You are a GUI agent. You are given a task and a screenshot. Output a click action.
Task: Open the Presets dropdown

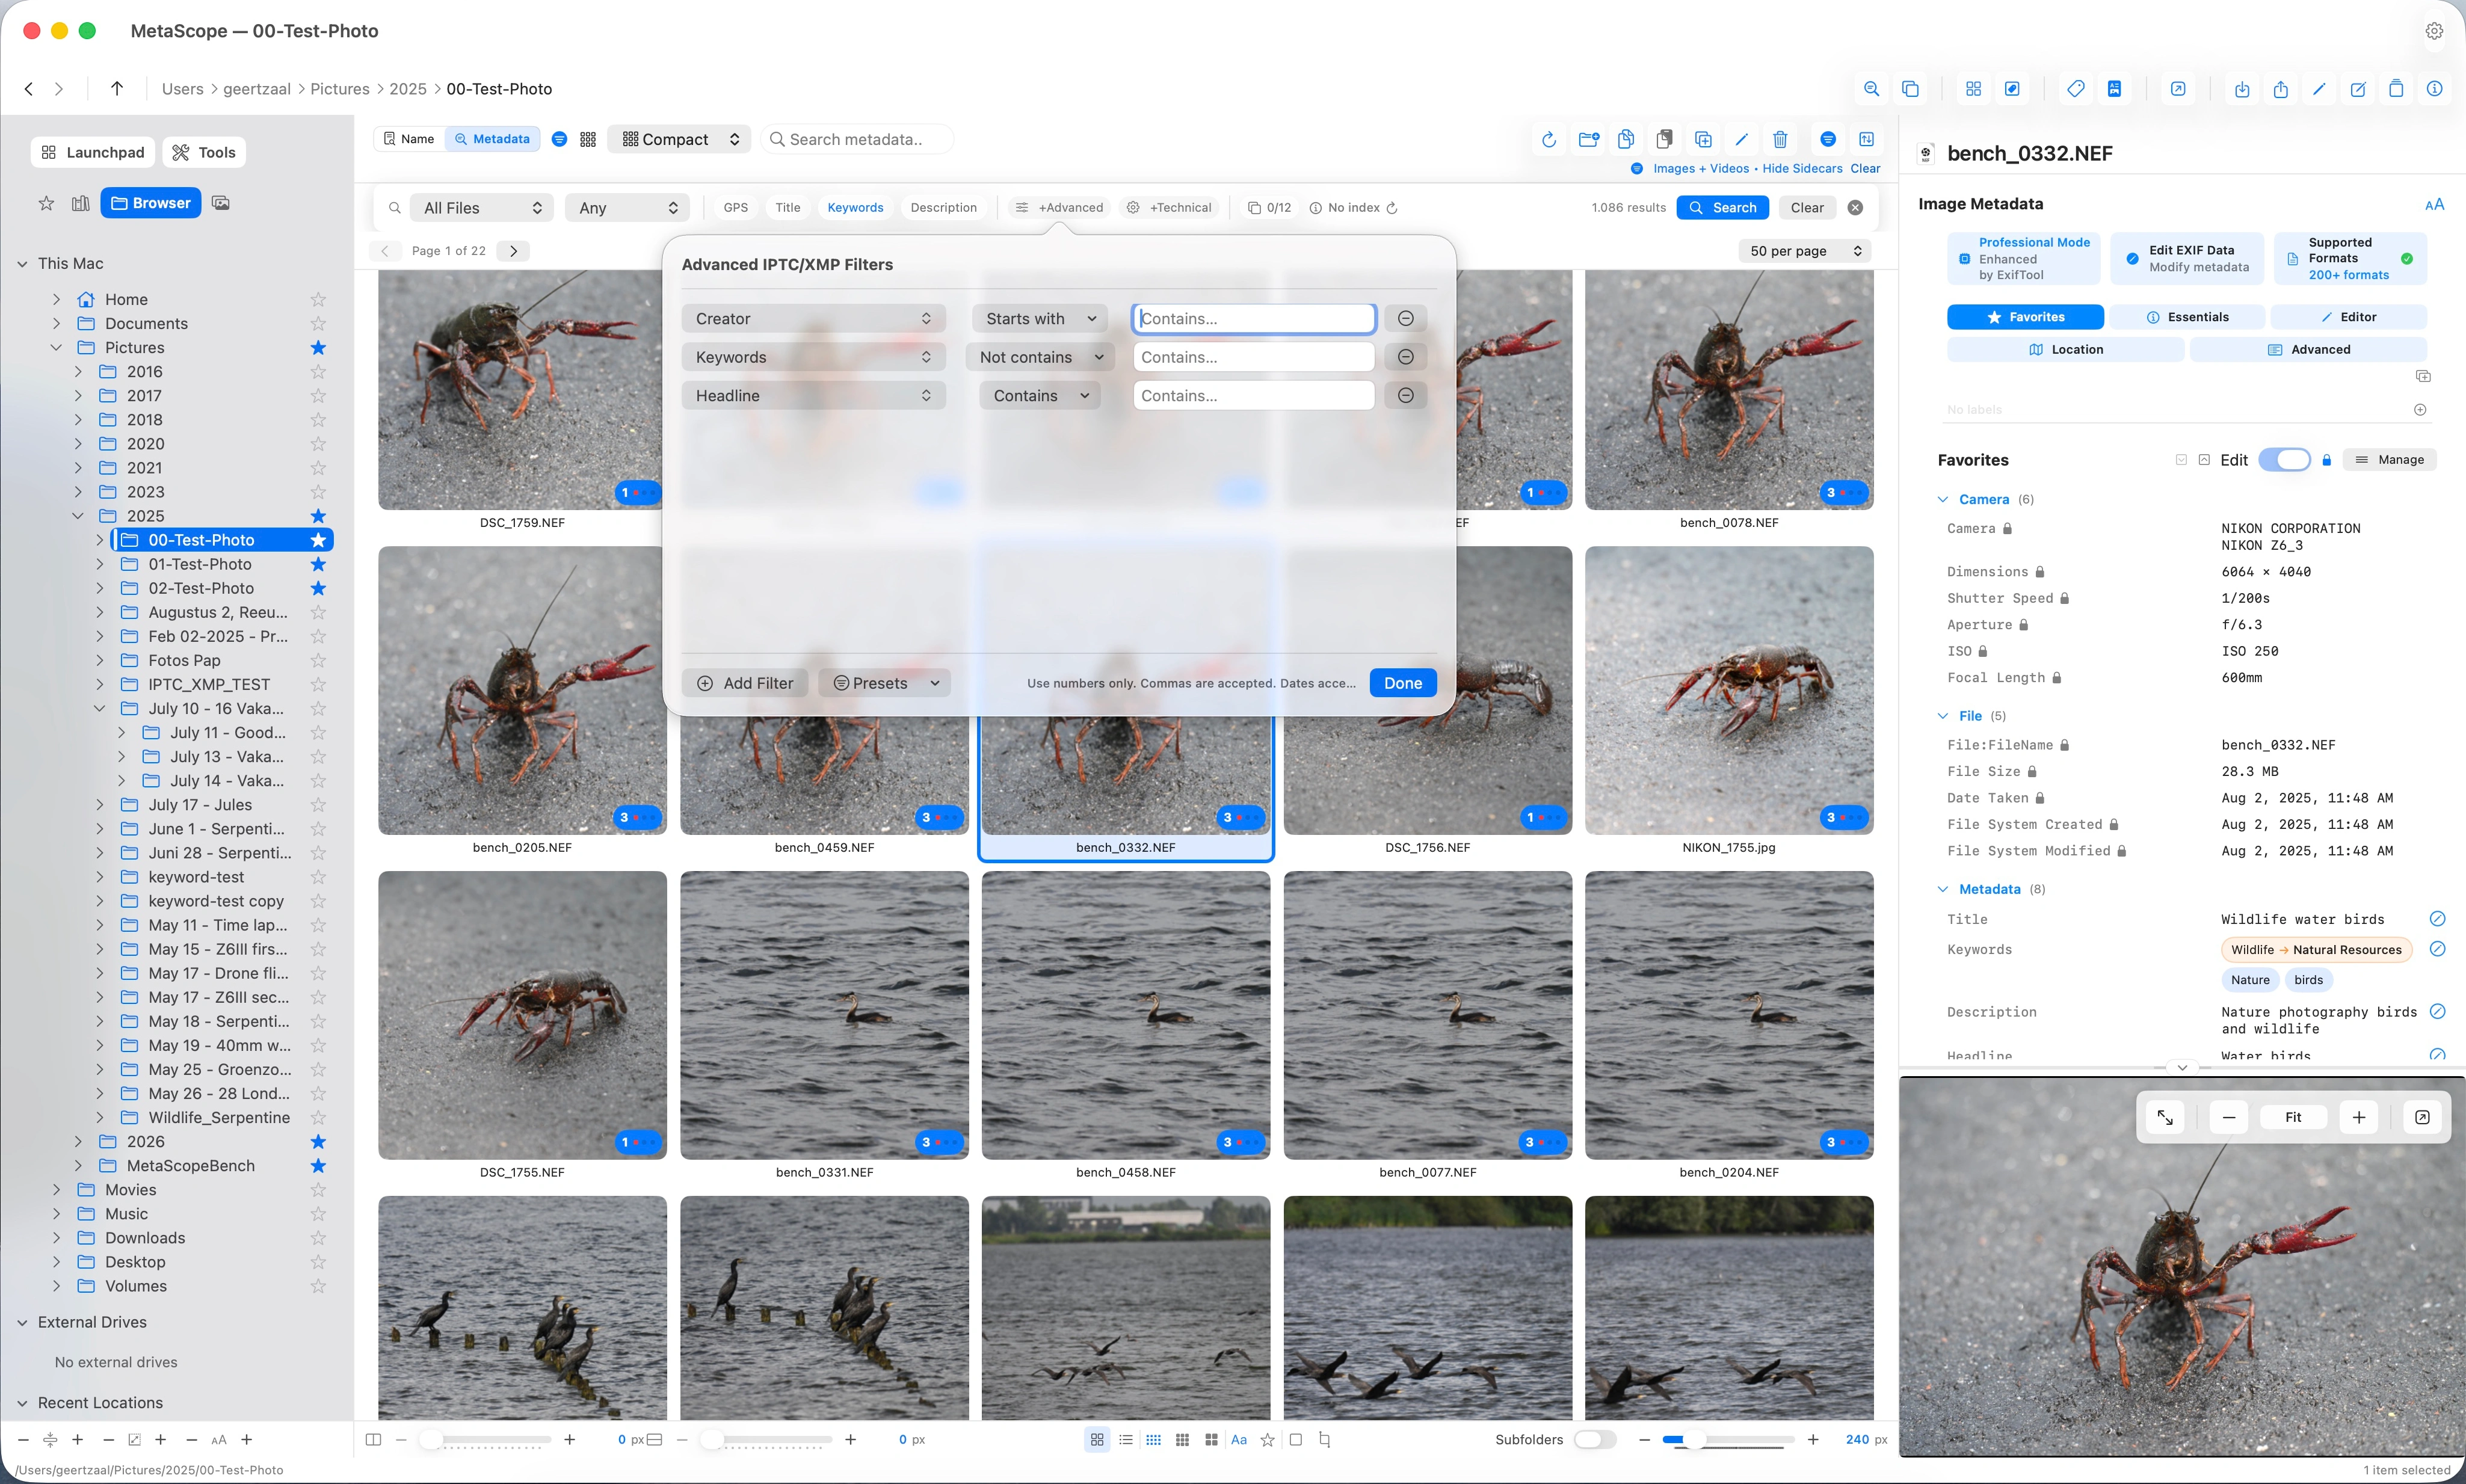tap(885, 683)
